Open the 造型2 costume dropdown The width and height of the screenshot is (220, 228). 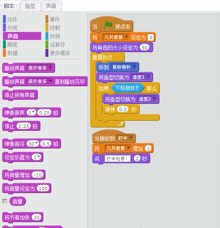point(148,99)
